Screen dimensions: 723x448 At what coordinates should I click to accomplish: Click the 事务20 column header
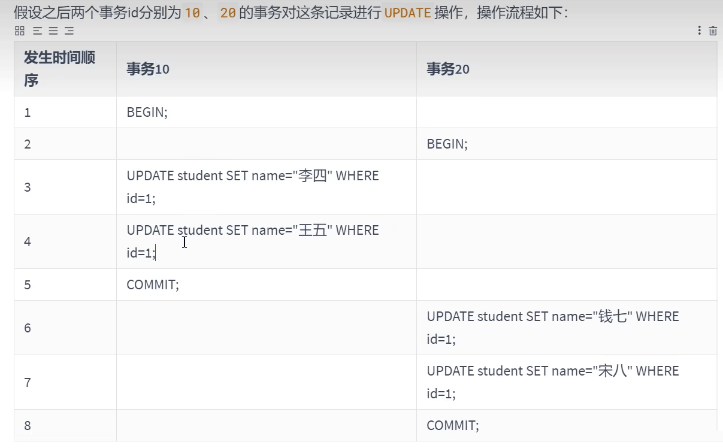coord(448,69)
